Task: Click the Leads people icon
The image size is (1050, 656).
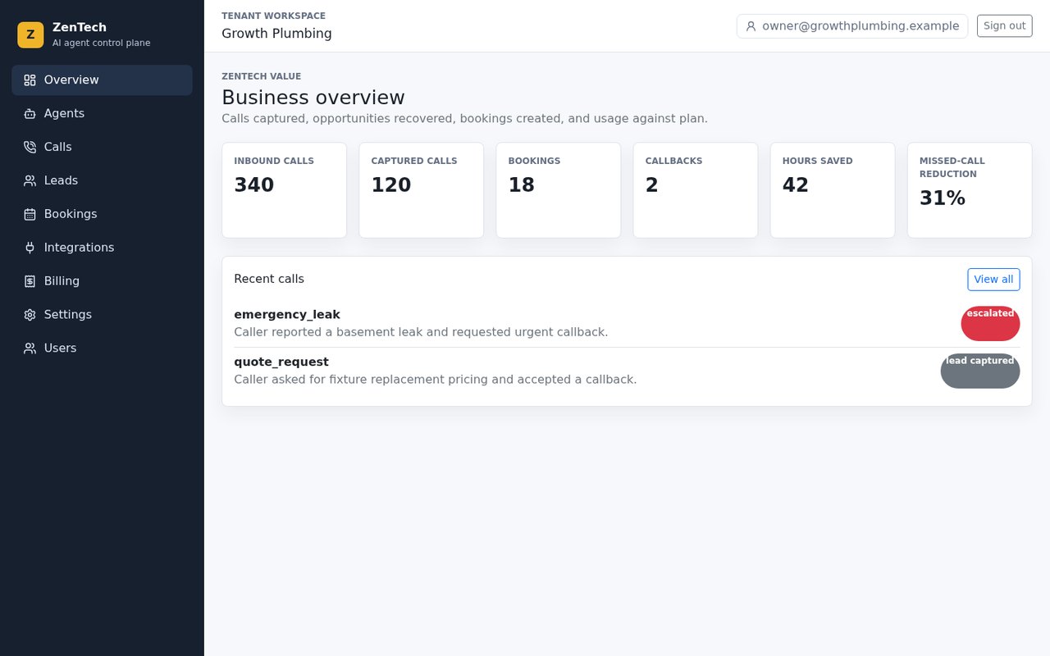Action: point(30,181)
